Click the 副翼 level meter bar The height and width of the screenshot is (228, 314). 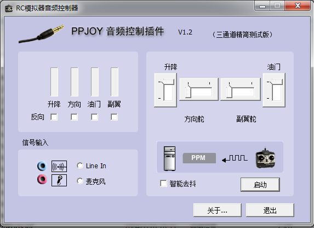tap(115, 82)
